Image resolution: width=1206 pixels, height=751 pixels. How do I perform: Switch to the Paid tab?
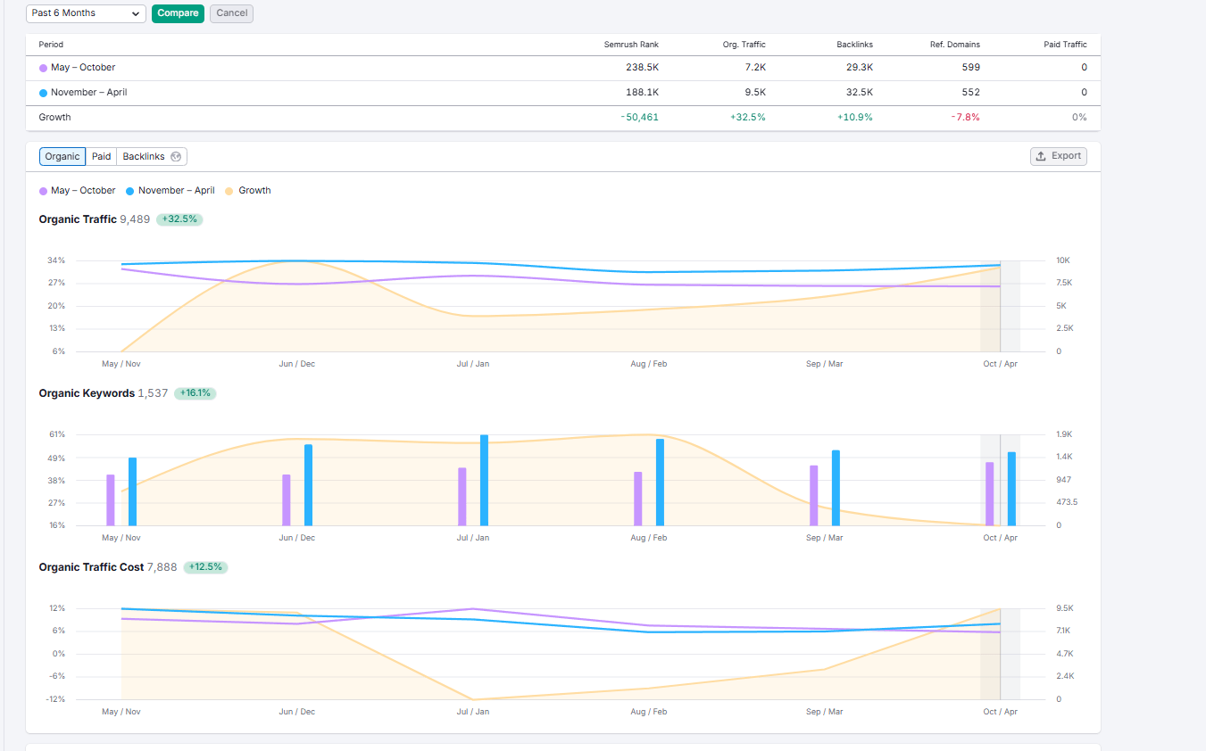[101, 155]
